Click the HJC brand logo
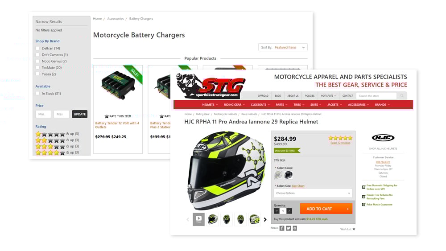Viewport: 446px width, 251px height. pyautogui.click(x=383, y=138)
